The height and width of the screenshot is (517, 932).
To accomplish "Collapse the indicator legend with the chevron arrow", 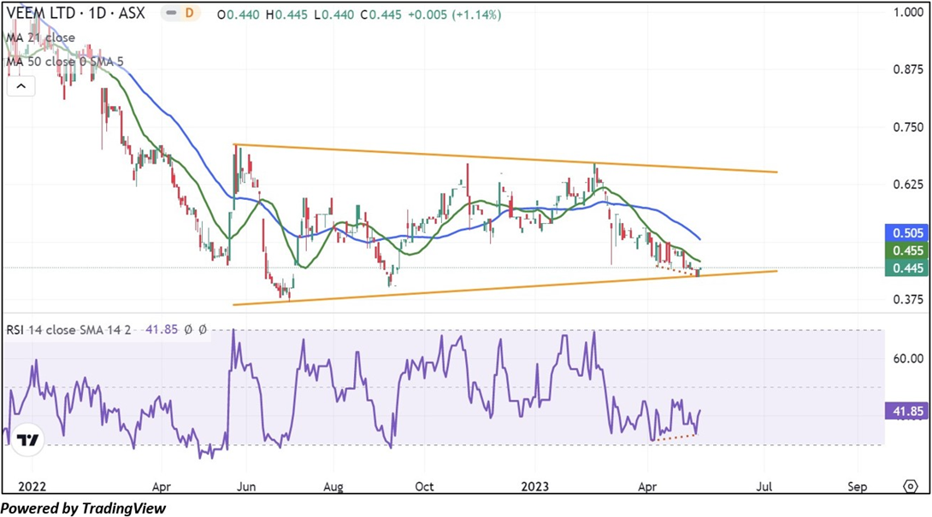I will click(x=21, y=85).
